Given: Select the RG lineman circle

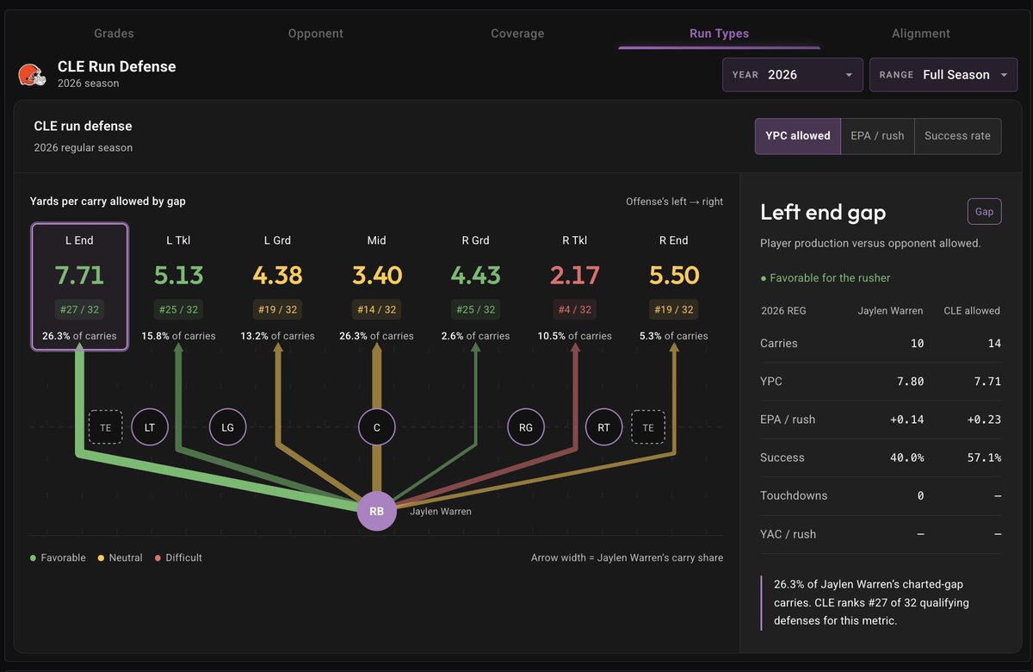Looking at the screenshot, I should (526, 426).
